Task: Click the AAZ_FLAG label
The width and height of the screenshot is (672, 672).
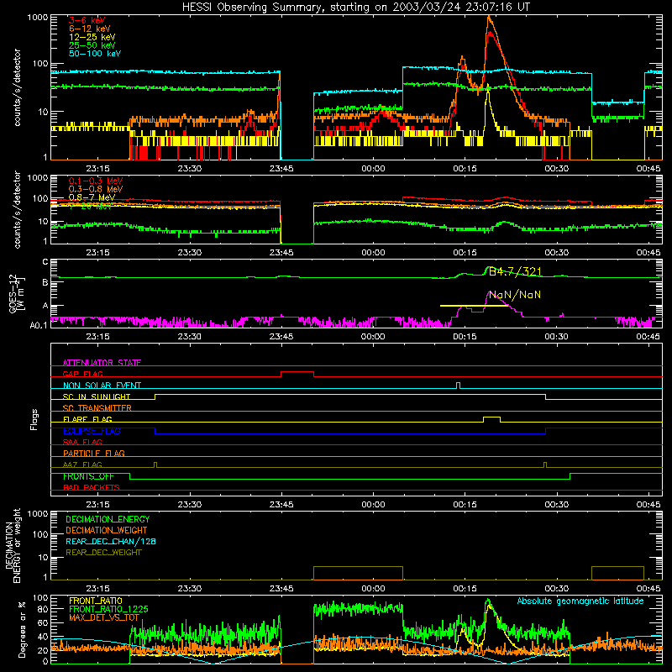Action: [x=82, y=465]
